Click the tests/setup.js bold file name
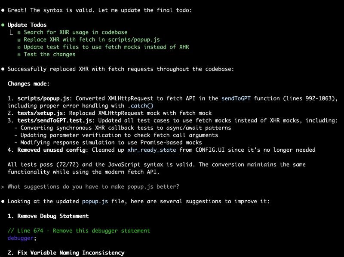Viewport: 344px width, 257px height. (x=40, y=113)
